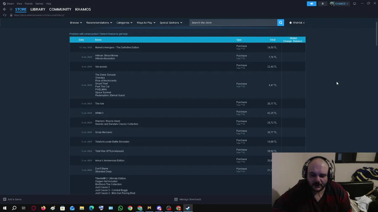Image resolution: width=378 pixels, height=212 pixels.
Task: Switch to Big Picture mode icon
Action: (x=354, y=4)
